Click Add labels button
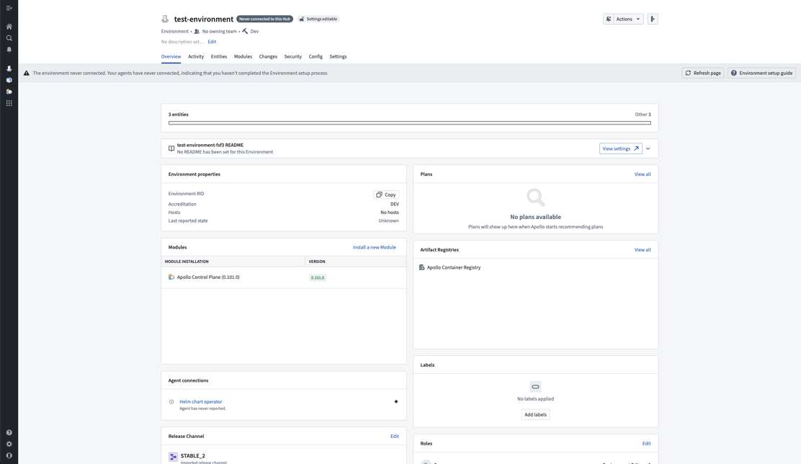The width and height of the screenshot is (801, 464). tap(535, 414)
